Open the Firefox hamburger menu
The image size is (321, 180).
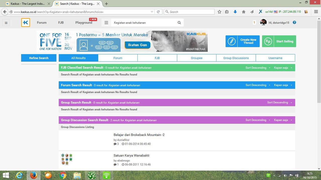316,12
